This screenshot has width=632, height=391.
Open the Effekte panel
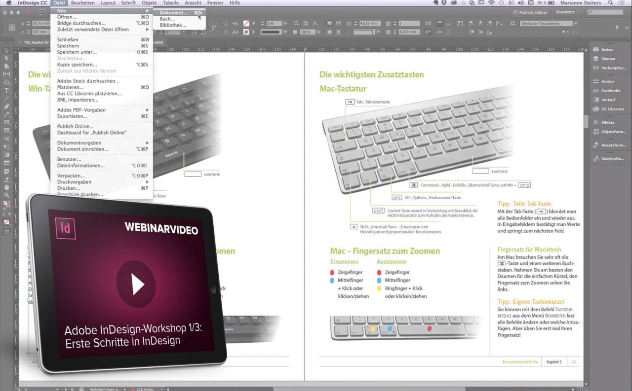pos(606,122)
